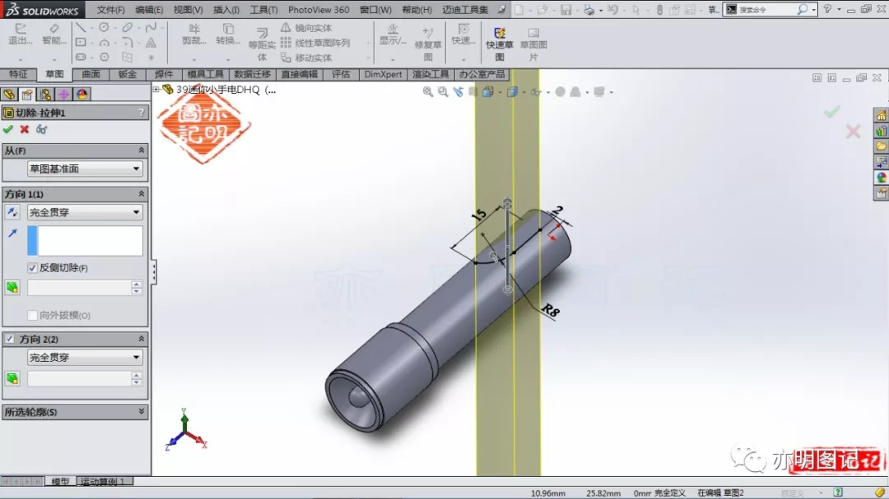Uncheck the 方向 2(2) checkbox
This screenshot has height=499, width=889.
click(x=10, y=339)
